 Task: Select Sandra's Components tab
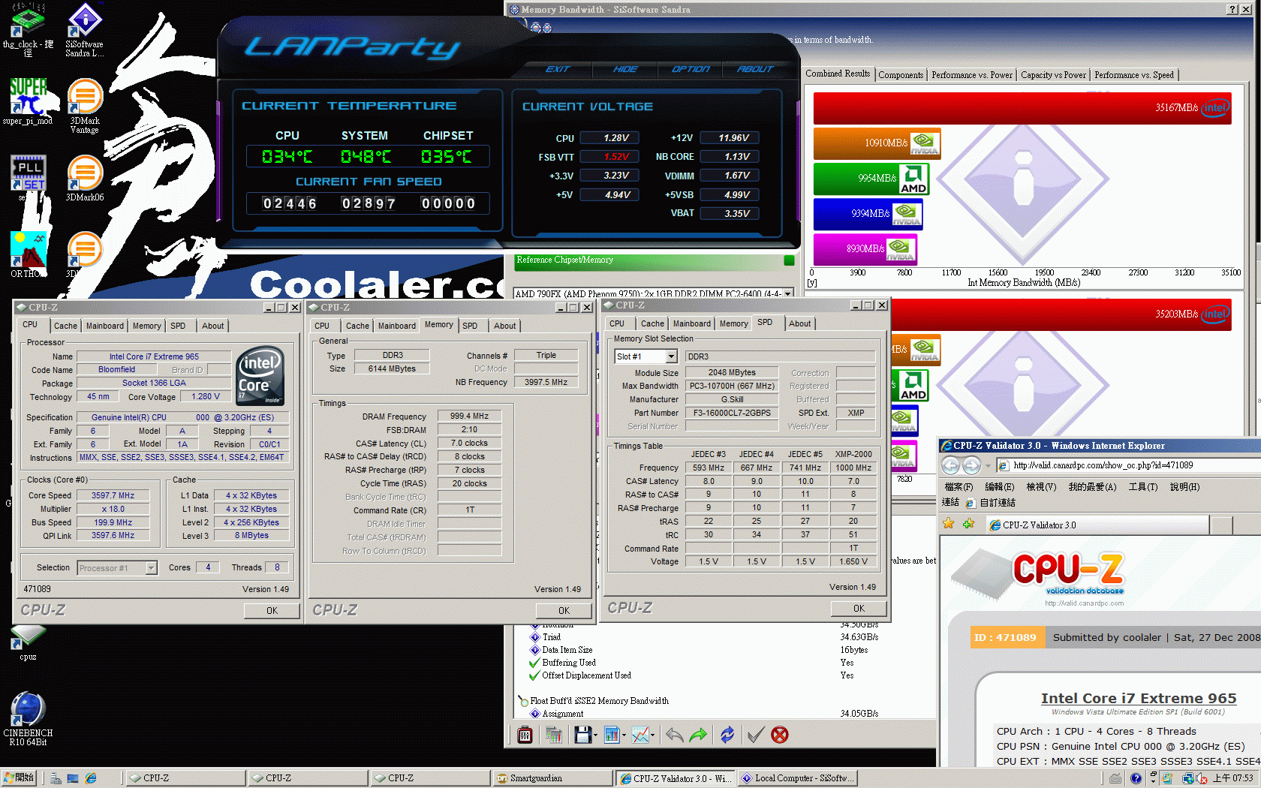click(x=901, y=75)
